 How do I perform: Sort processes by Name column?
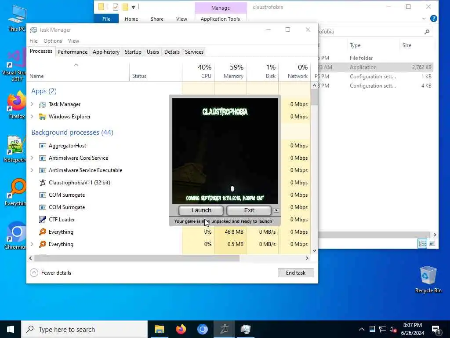click(78, 71)
